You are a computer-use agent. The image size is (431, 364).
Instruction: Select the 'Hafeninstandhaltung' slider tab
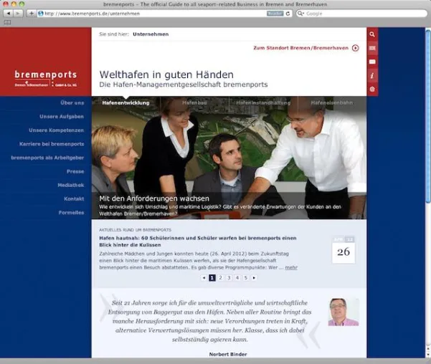(263, 102)
